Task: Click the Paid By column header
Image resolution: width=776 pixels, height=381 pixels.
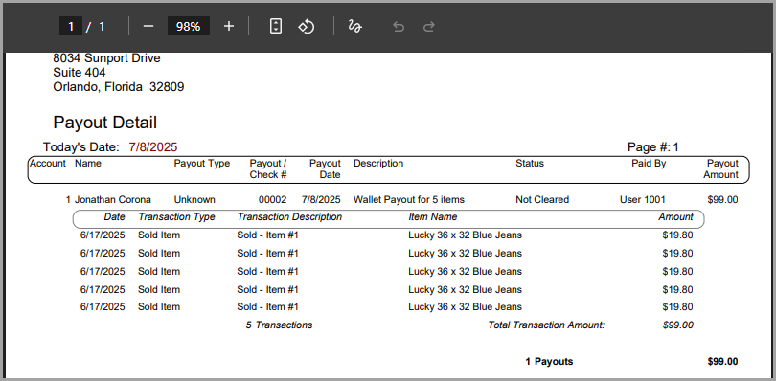Action: (649, 164)
